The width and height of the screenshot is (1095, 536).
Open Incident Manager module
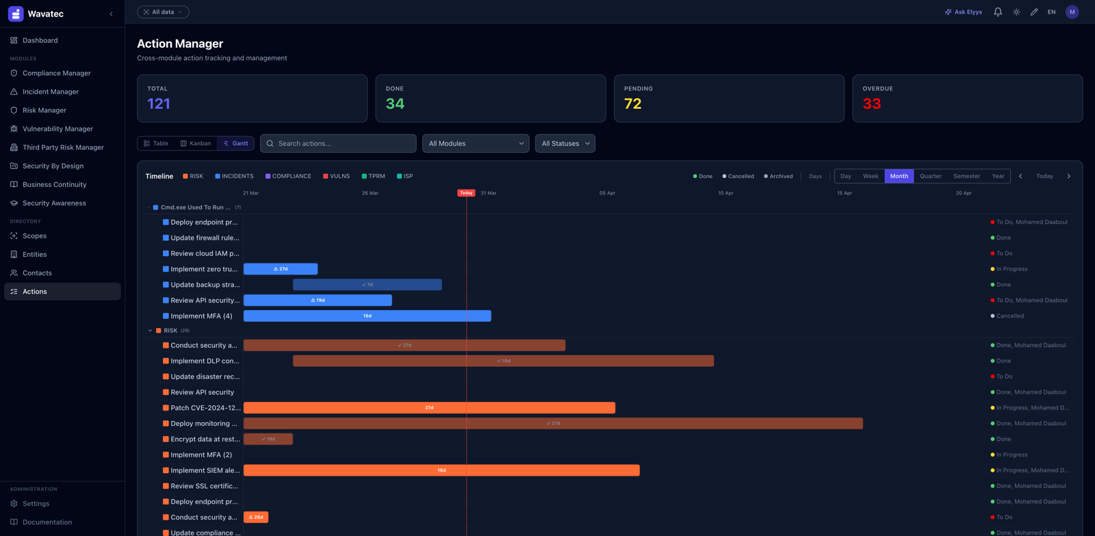coord(62,92)
